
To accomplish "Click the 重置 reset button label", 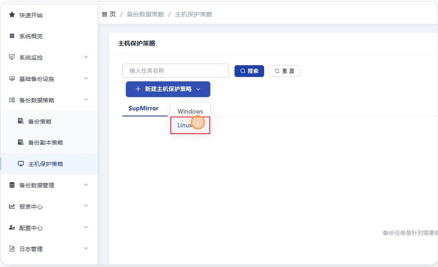I will coord(288,71).
